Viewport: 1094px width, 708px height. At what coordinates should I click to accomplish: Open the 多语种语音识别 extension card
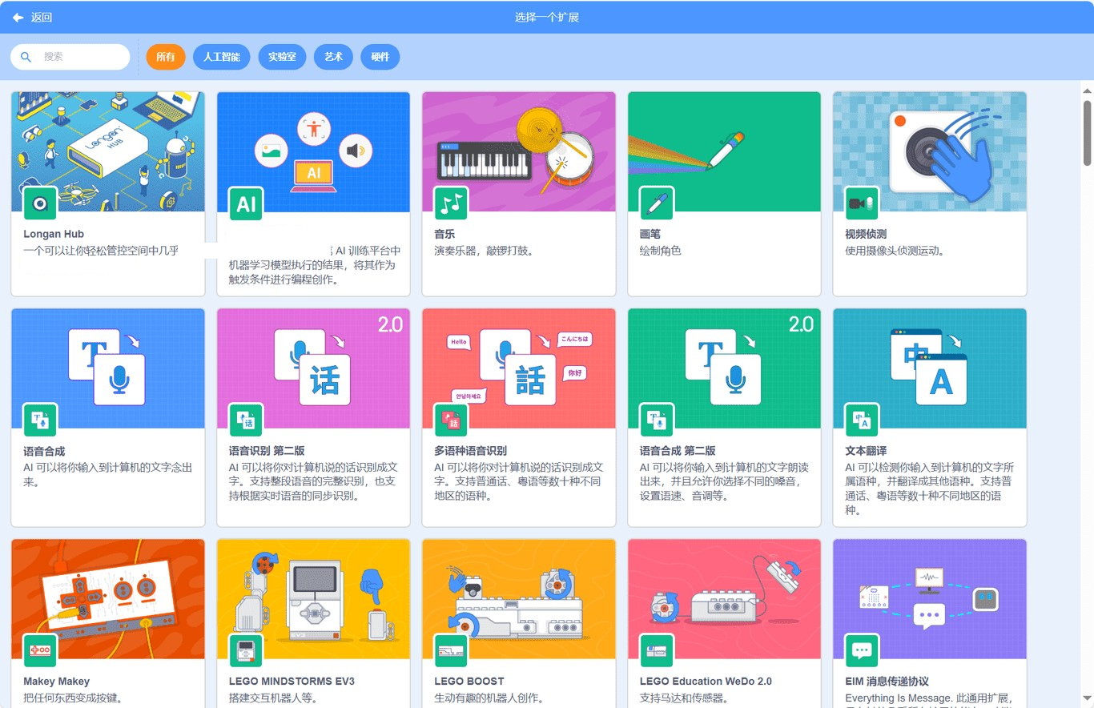(519, 417)
